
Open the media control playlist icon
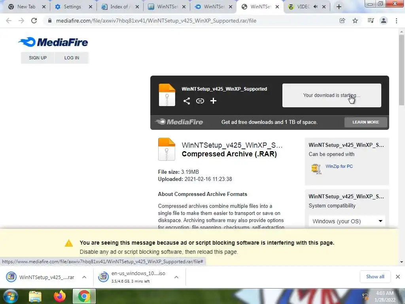[x=371, y=21]
